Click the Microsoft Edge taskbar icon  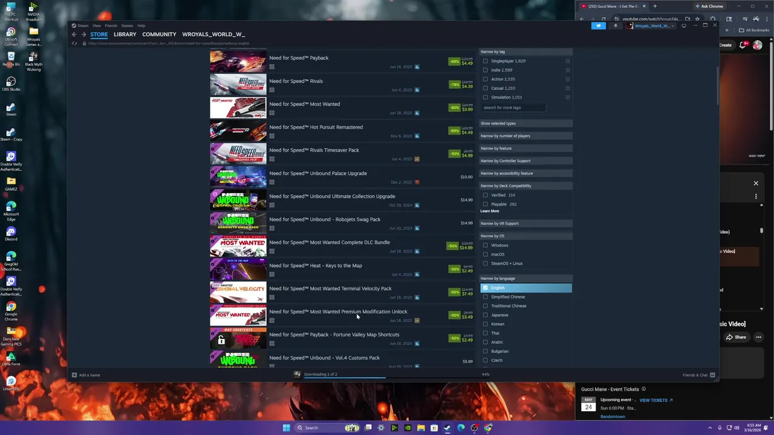click(461, 428)
